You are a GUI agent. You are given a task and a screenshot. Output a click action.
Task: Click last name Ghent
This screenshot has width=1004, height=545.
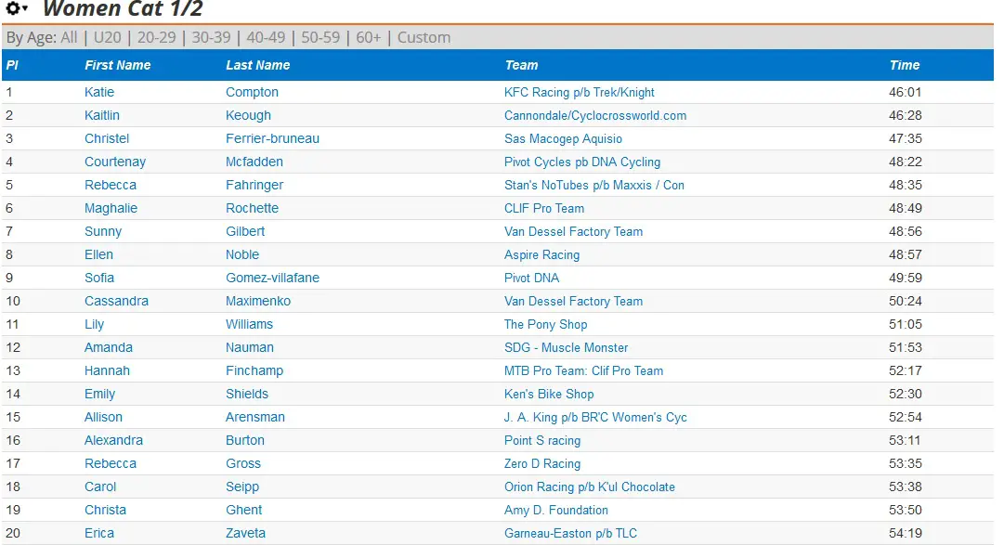click(244, 510)
